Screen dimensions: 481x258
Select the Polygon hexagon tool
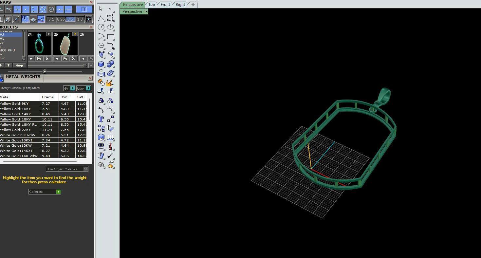pyautogui.click(x=101, y=46)
